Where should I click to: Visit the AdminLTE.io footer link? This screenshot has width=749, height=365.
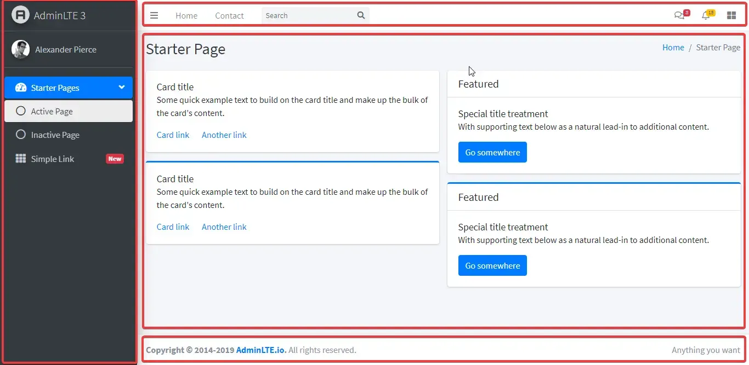(x=260, y=350)
